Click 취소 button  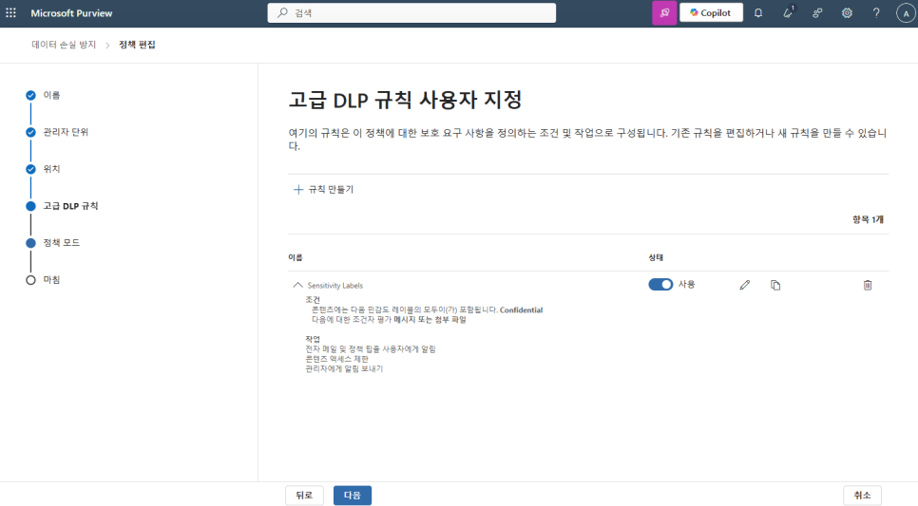862,496
